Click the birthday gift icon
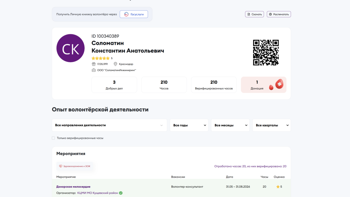The image size is (350, 197). pos(94,64)
